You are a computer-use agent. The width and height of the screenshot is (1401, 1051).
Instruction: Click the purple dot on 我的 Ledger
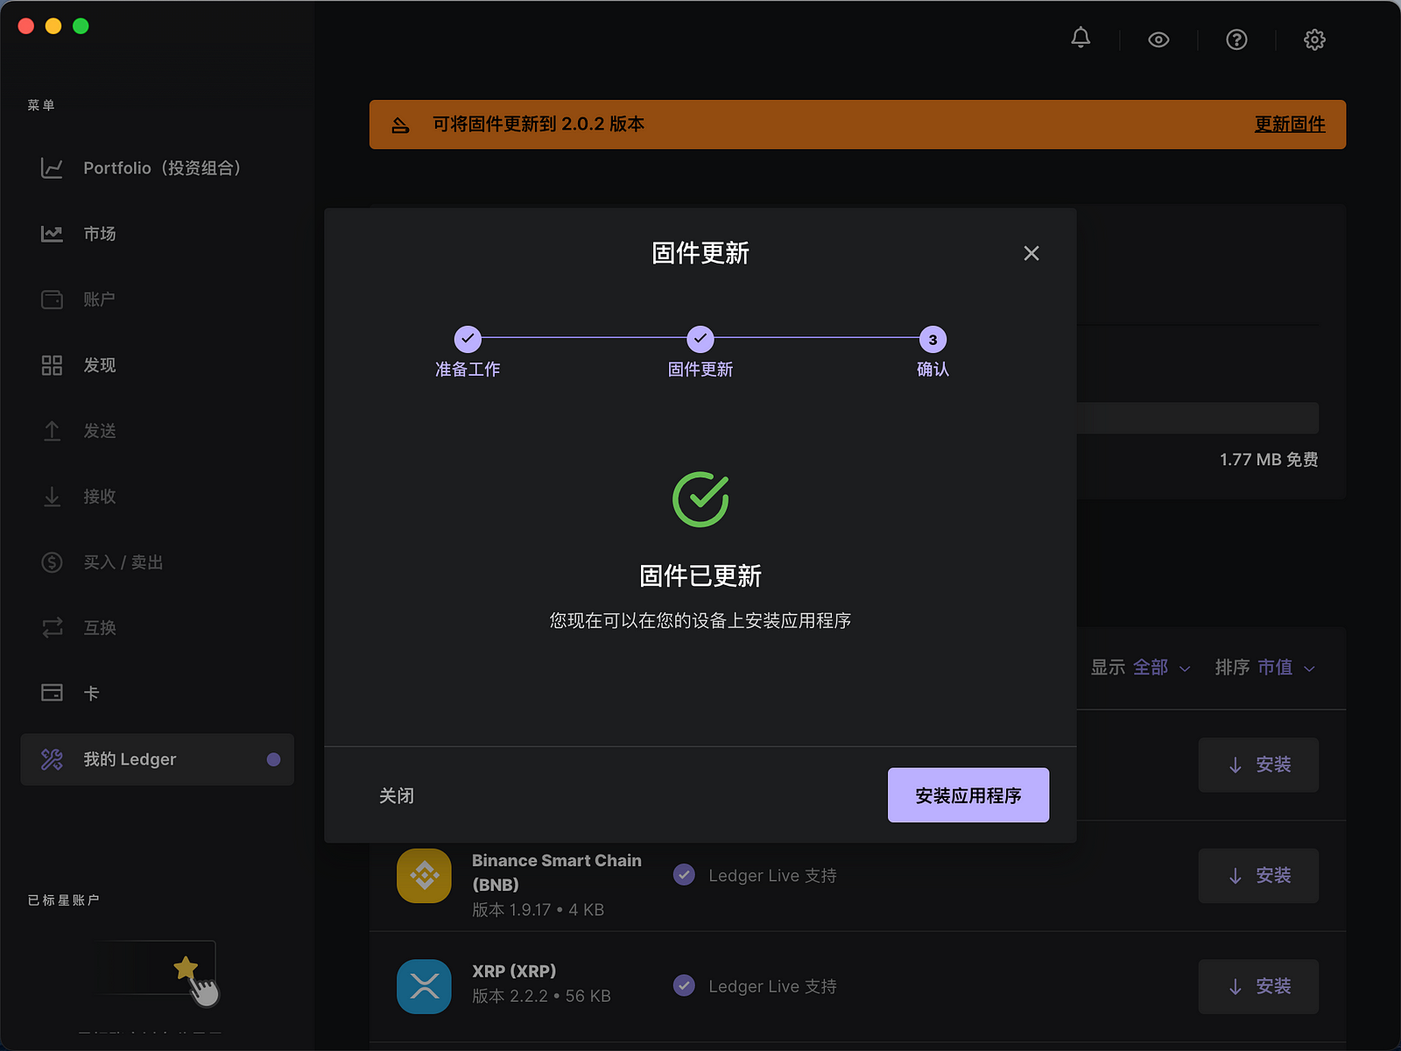tap(273, 759)
